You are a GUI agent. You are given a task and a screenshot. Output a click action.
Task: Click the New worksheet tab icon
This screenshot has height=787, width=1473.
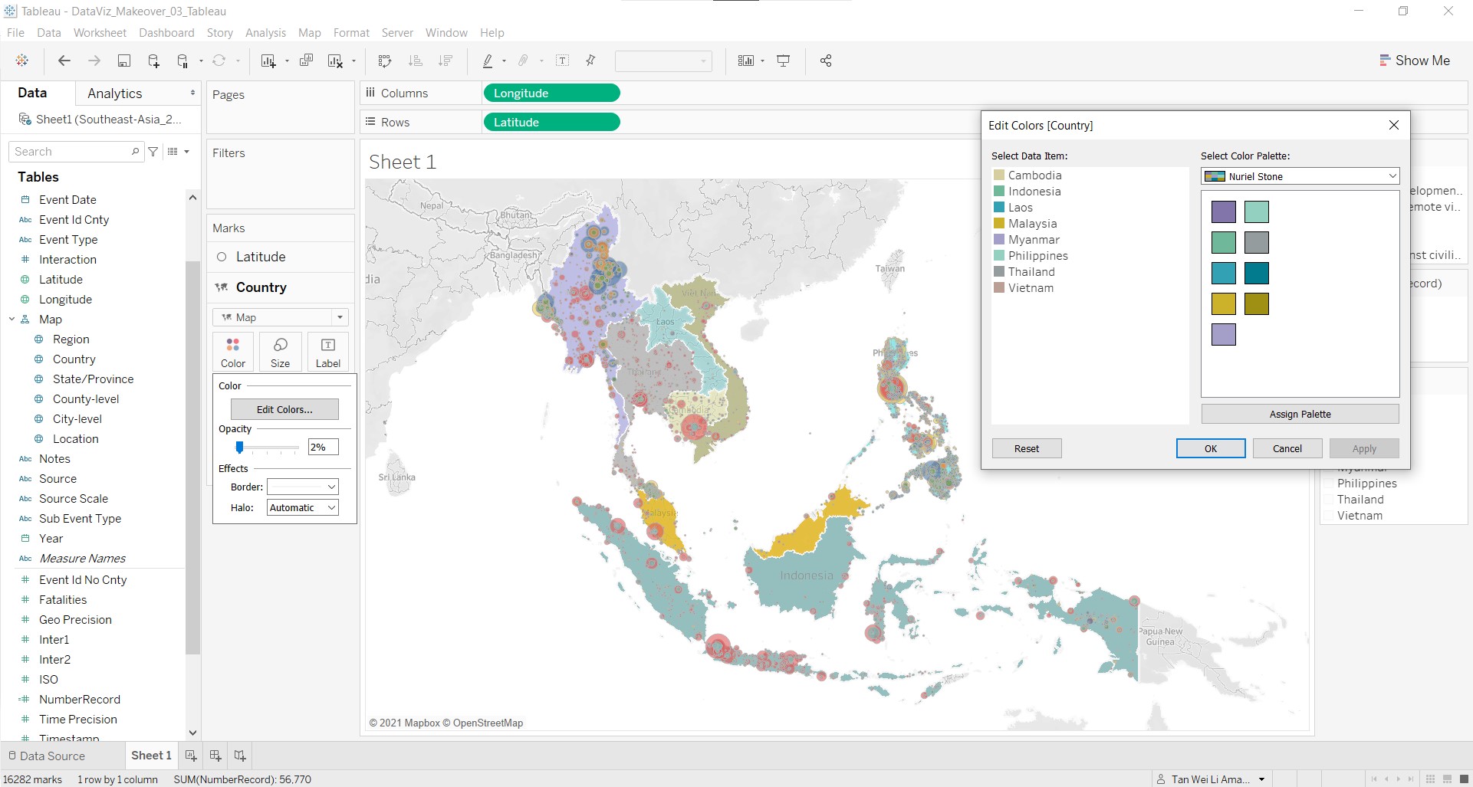tap(191, 756)
